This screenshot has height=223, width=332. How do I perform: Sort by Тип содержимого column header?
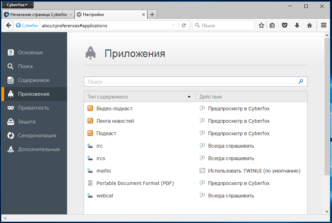pos(140,97)
